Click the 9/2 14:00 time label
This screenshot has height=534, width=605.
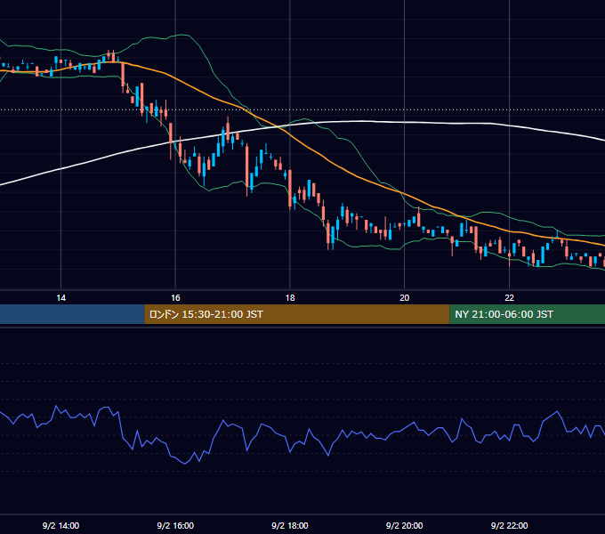click(x=61, y=525)
